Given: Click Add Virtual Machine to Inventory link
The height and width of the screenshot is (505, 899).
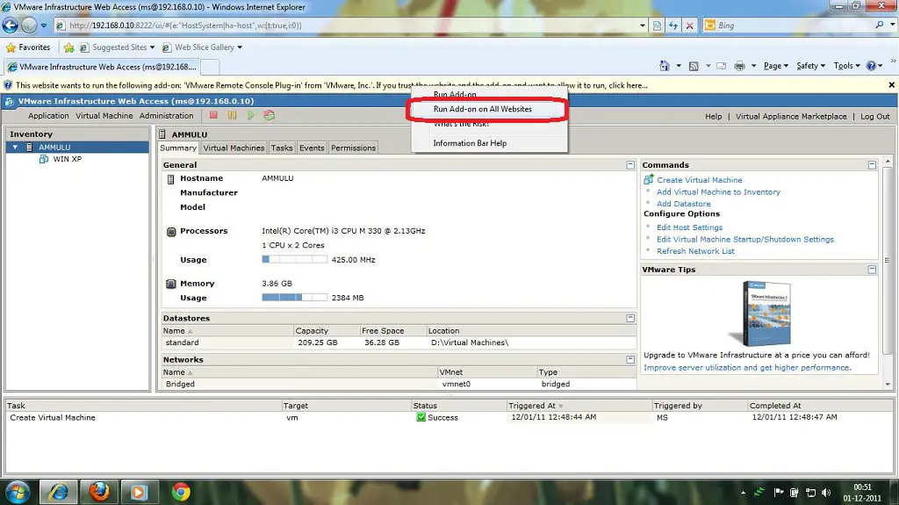Looking at the screenshot, I should pyautogui.click(x=718, y=192).
